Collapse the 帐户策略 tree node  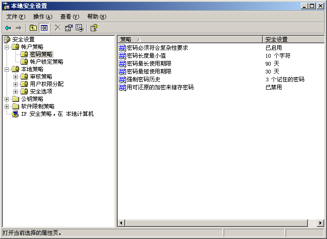click(7, 47)
